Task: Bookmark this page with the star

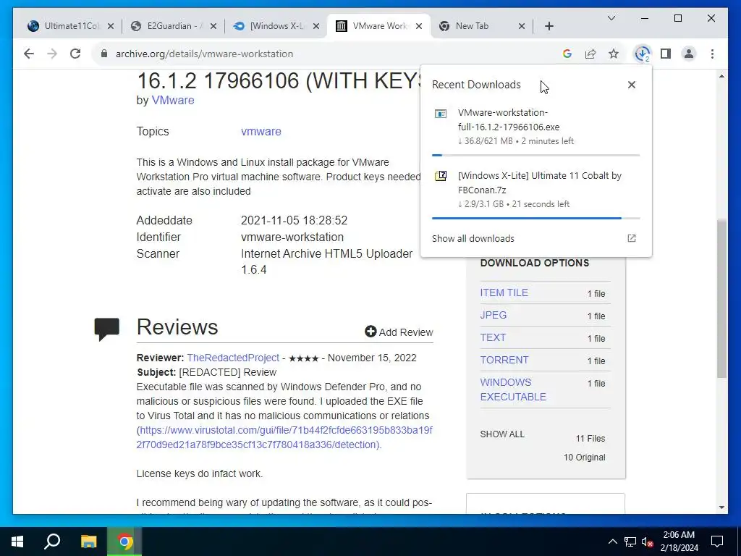Action: point(614,54)
